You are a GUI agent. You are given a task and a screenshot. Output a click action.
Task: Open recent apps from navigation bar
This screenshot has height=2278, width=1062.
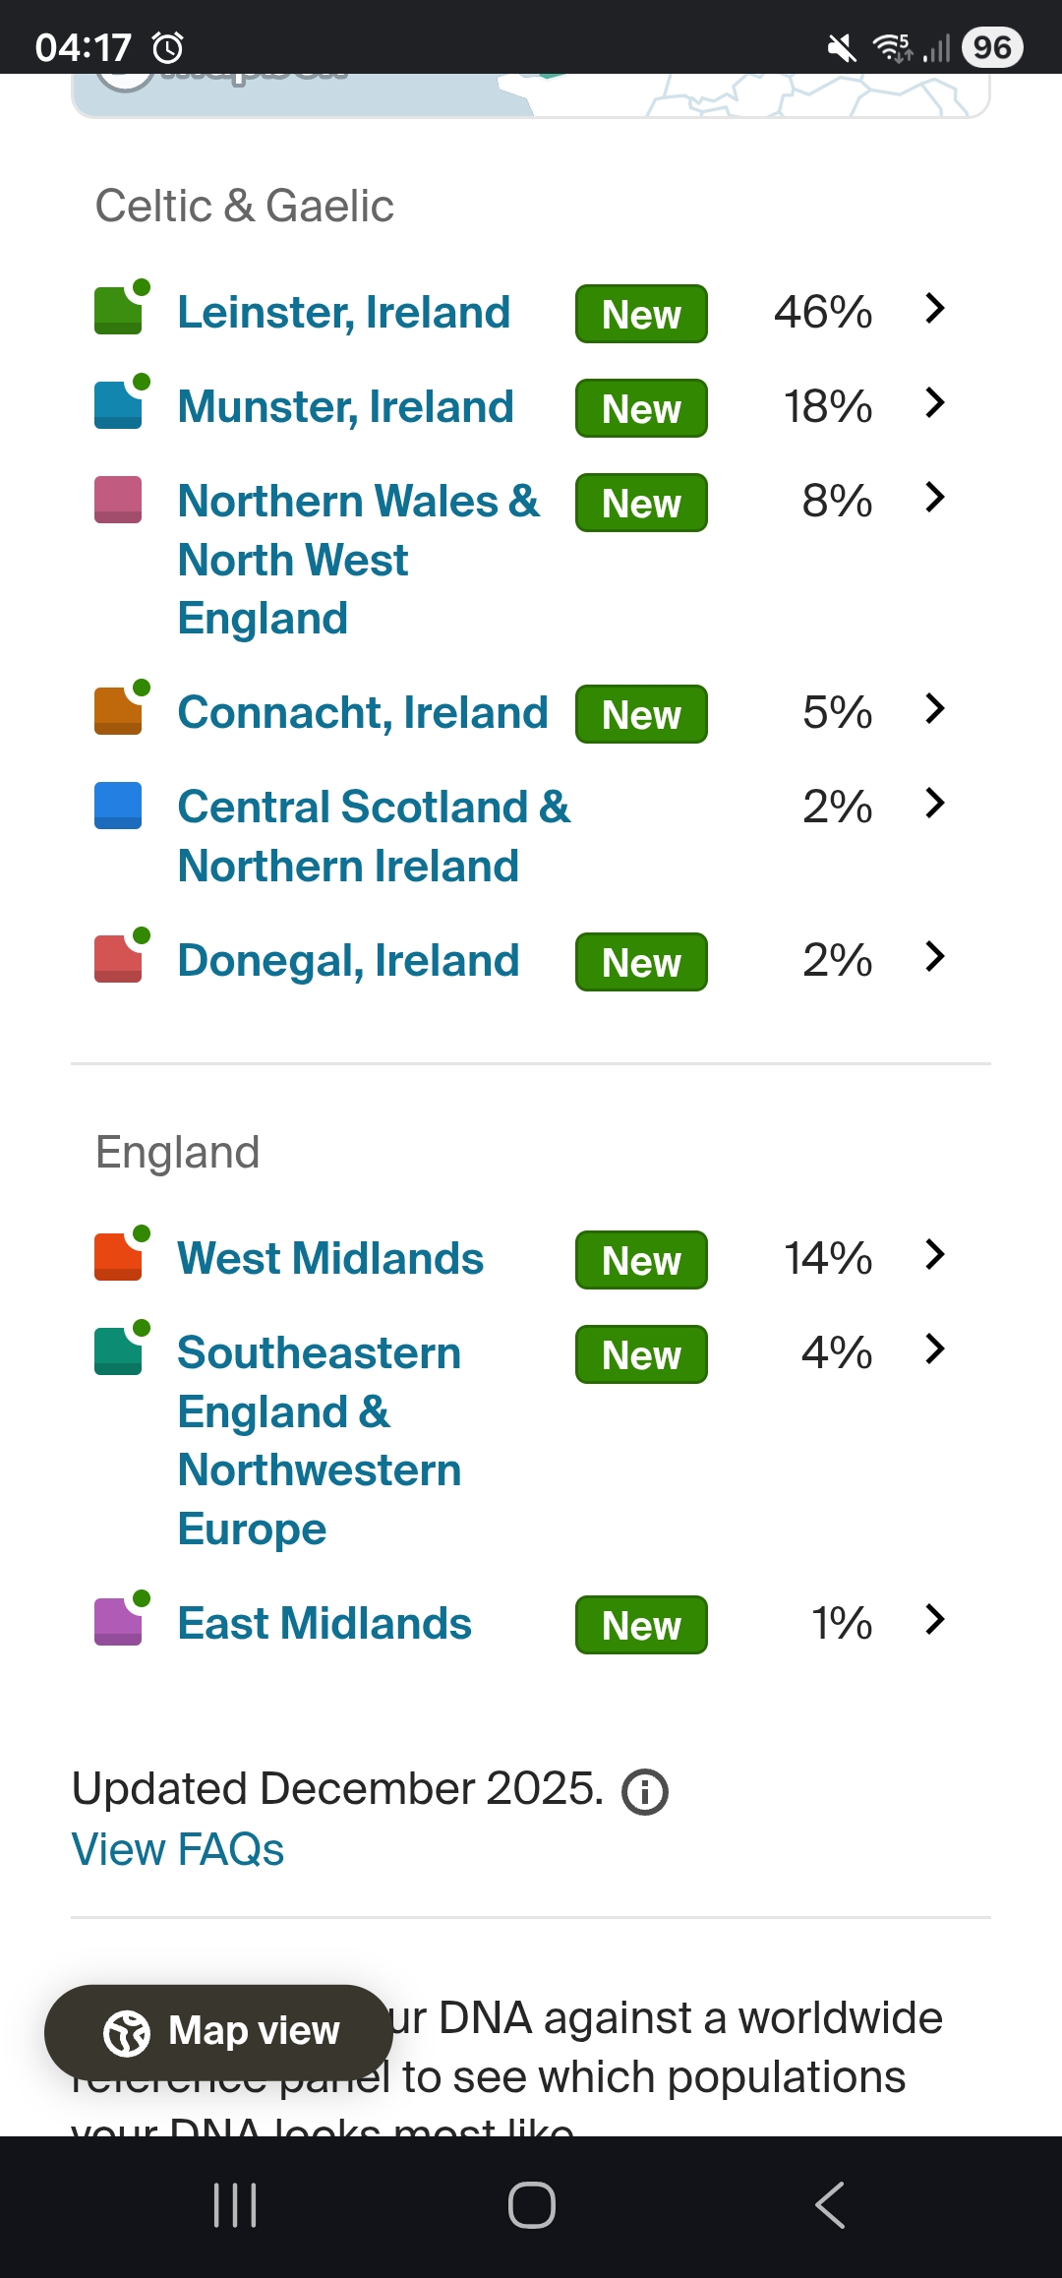[x=235, y=2205]
